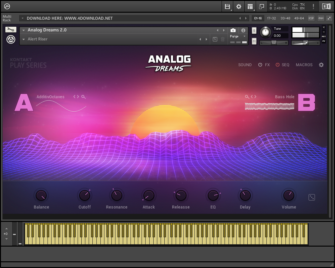This screenshot has height=268, width=335.
Task: Save snapshot disk icon
Action: (215, 39)
